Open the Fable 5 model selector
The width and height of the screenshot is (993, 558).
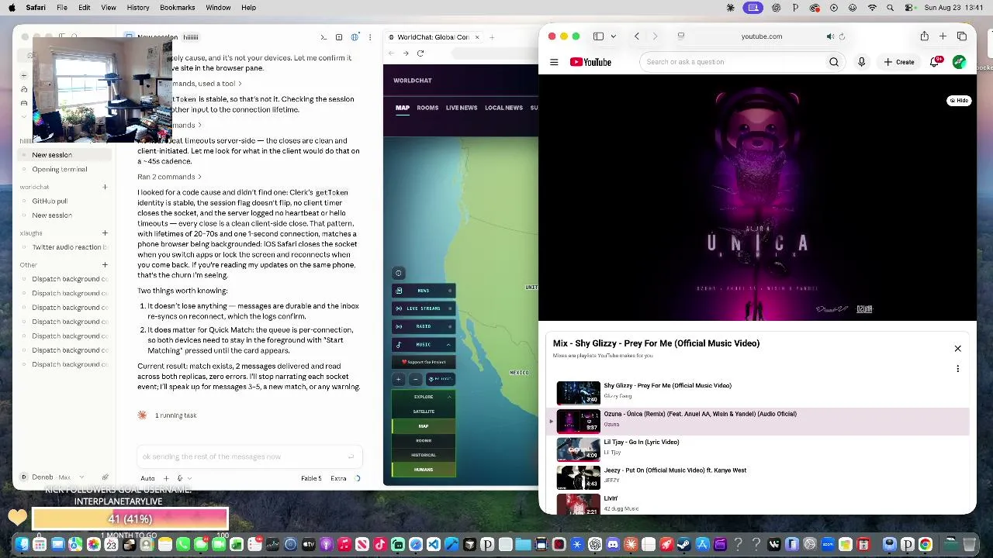pyautogui.click(x=311, y=478)
